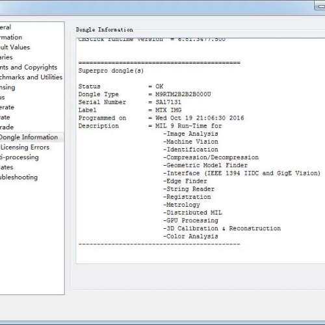The width and height of the screenshot is (325, 325).
Task: Click the label value MTX IMG
Action: 168,110
